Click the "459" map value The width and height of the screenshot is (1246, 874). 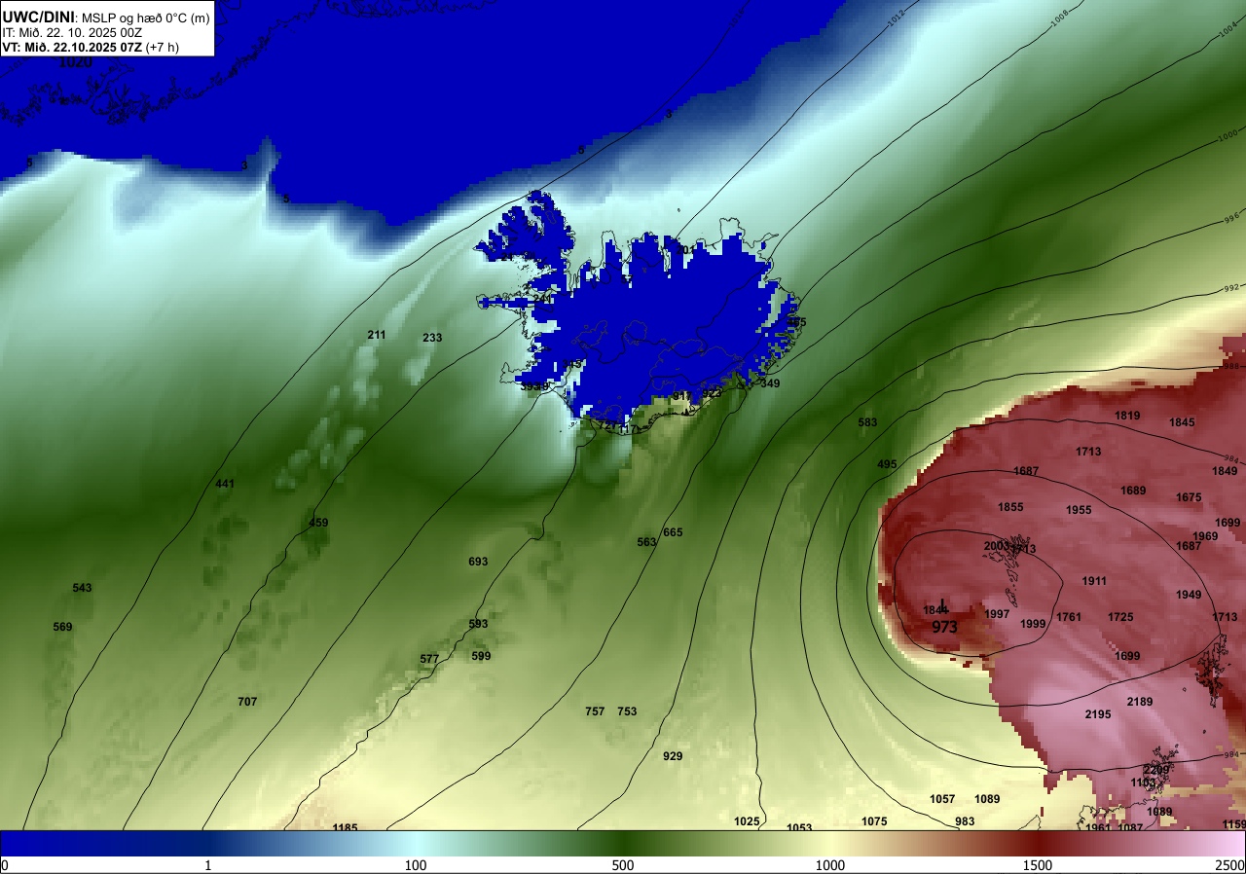click(318, 523)
